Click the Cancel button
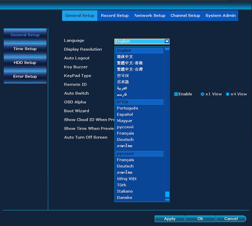 coord(231,219)
